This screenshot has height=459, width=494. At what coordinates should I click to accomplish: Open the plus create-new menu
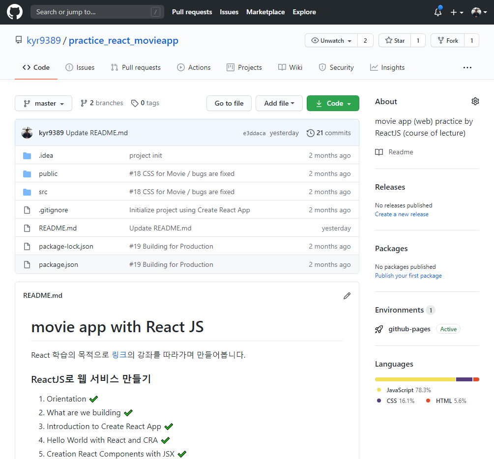point(457,12)
